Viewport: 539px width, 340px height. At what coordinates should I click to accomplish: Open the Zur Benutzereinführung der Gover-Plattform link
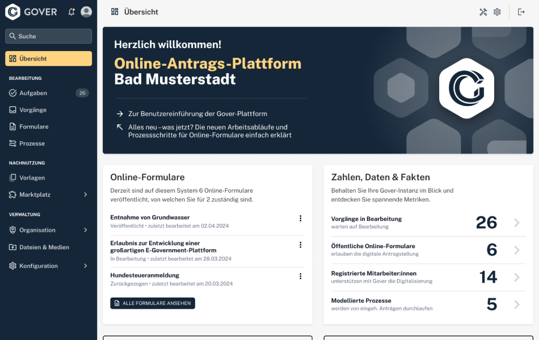coord(197,113)
